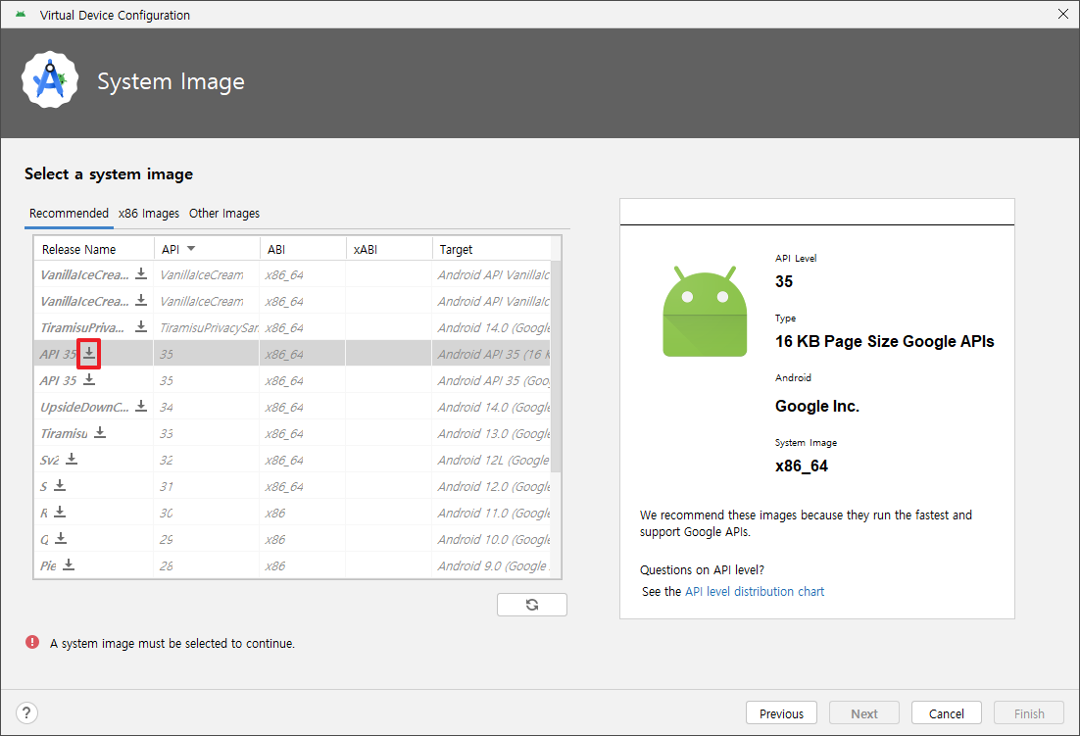Viewport: 1080px width, 736px height.
Task: Click the Android Studio logo in header
Action: pyautogui.click(x=50, y=79)
